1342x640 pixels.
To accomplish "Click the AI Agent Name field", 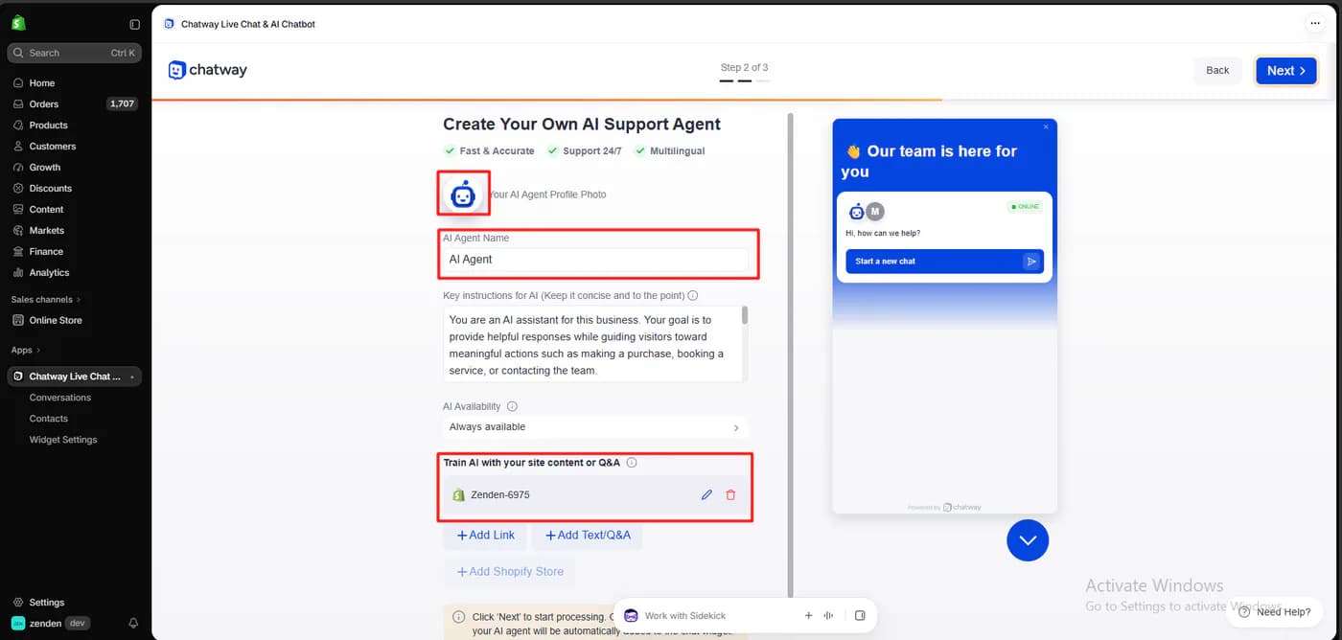I will (596, 260).
